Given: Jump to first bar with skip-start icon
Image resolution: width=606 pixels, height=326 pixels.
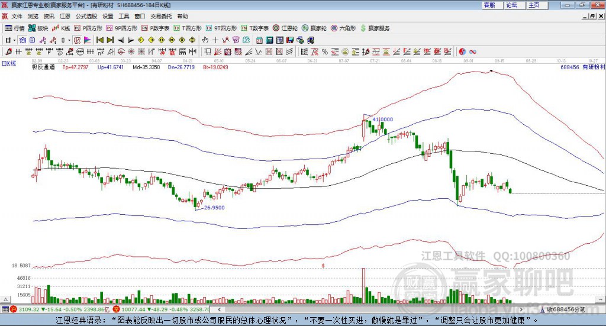Looking at the screenshot, I should coord(100,40).
